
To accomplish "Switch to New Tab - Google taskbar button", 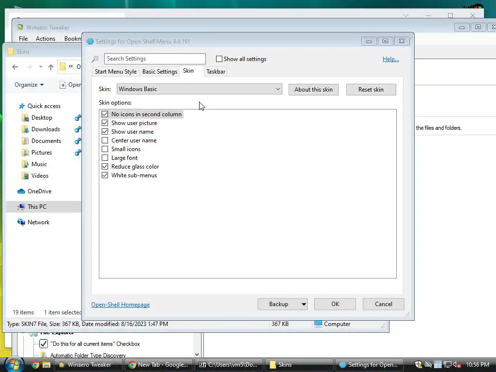I will click(158, 365).
